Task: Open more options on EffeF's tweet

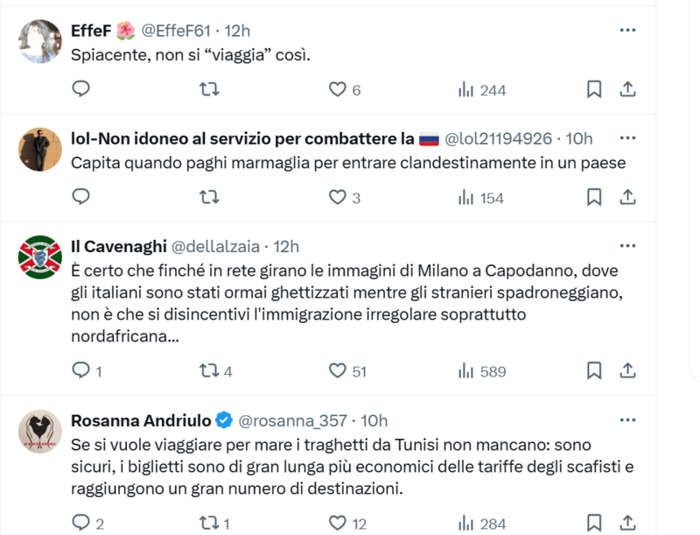Action: 627,30
